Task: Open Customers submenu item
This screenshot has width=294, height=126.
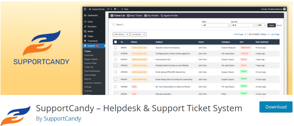Action: click(x=89, y=55)
